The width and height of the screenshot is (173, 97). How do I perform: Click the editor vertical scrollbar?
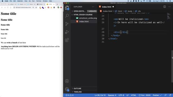click(x=172, y=66)
